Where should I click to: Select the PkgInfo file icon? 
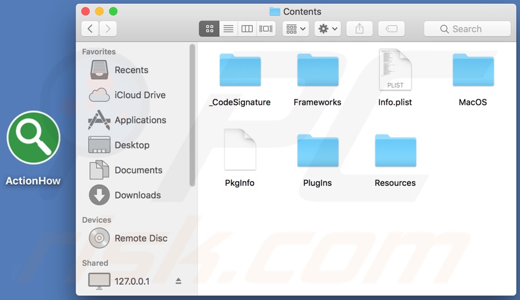tap(240, 150)
